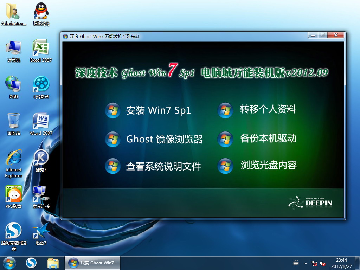Show hidden system tray icons
Screen dimensions: 360x270
[x=306, y=263]
